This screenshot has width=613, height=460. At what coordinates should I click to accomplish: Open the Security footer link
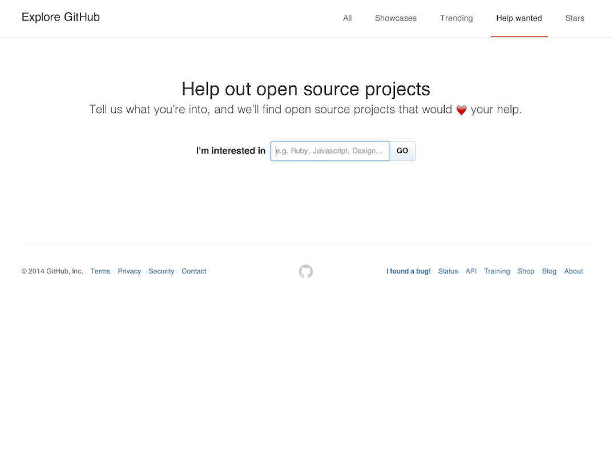pos(161,272)
